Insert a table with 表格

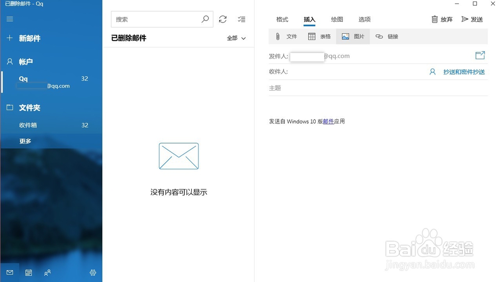319,37
